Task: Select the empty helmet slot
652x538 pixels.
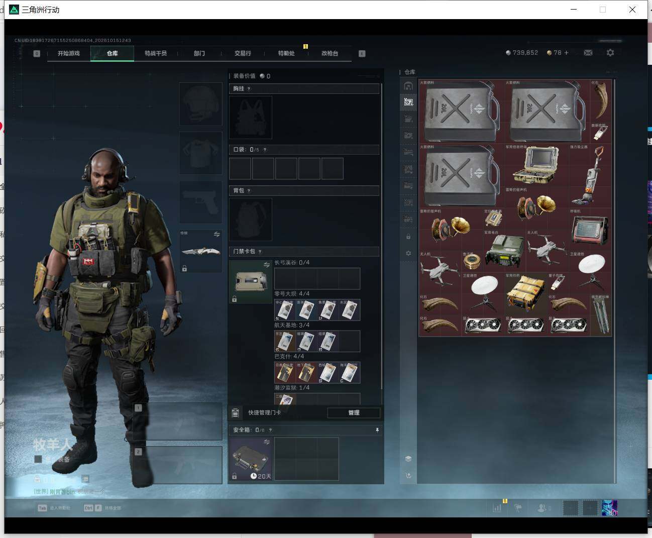Action: 201,104
